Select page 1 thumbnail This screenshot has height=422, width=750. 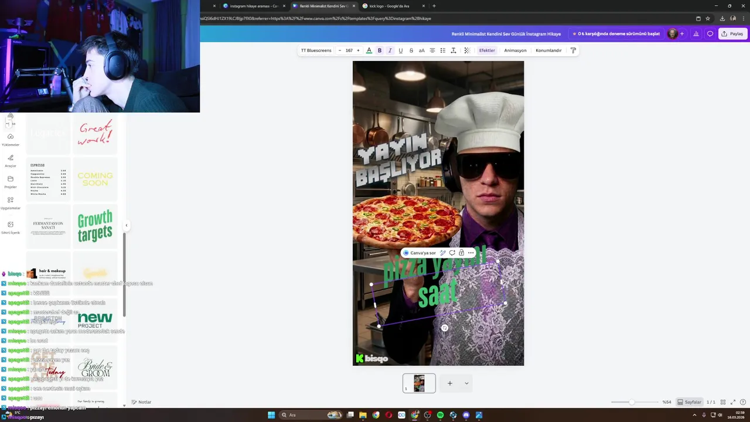[x=419, y=383]
